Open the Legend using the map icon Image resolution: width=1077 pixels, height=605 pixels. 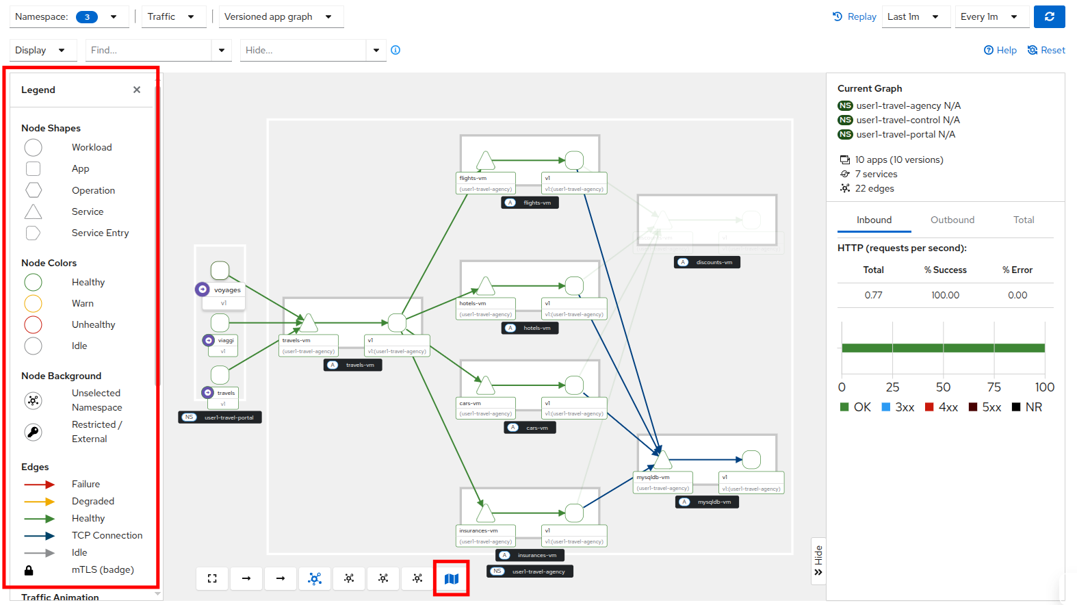[x=451, y=579]
